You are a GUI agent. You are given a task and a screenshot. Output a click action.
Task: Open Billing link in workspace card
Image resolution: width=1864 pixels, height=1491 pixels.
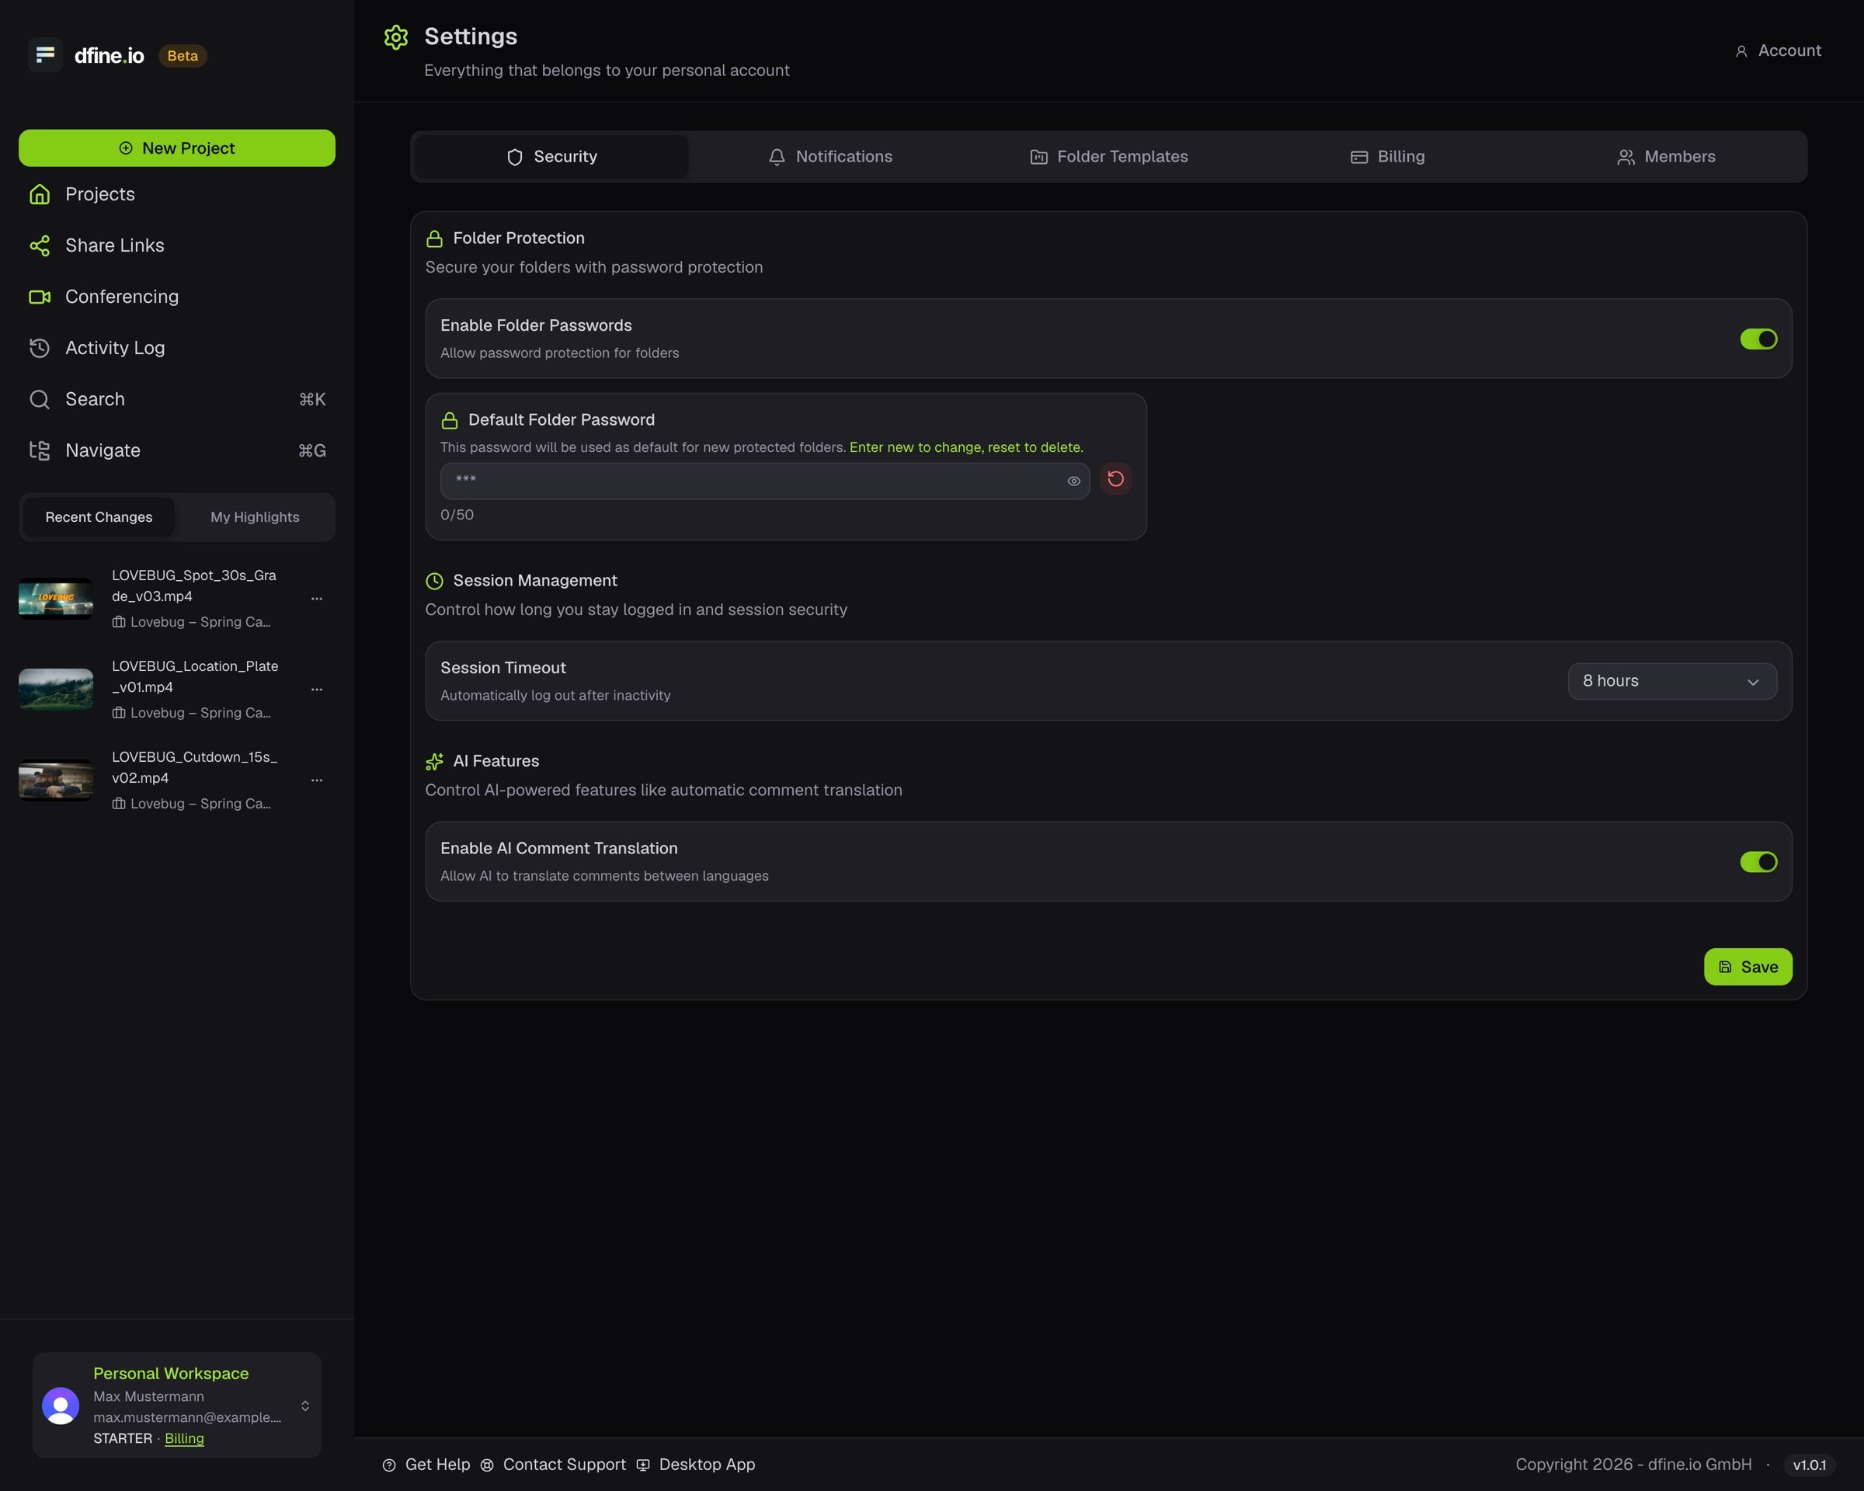coord(184,1438)
